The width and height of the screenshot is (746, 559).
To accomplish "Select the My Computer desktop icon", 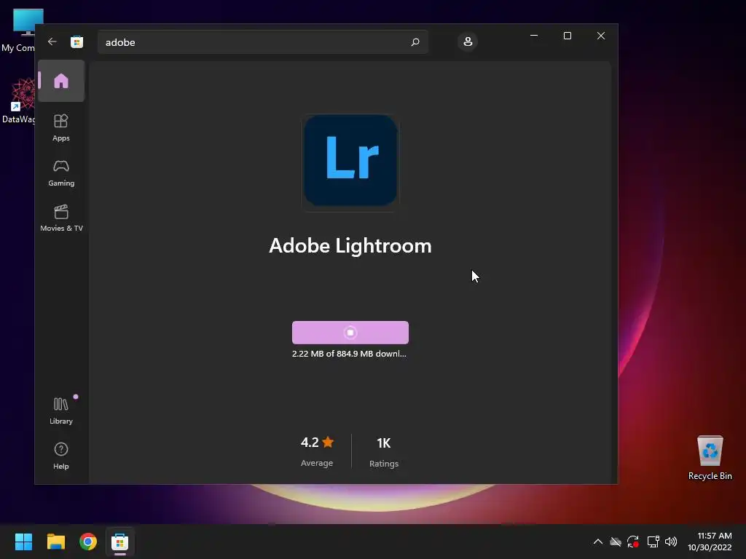I will [x=18, y=31].
